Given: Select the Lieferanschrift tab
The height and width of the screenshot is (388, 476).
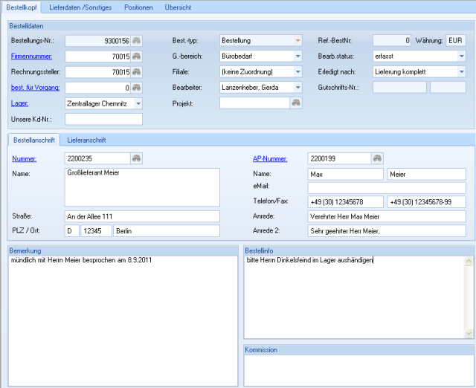Looking at the screenshot, I should tap(86, 140).
